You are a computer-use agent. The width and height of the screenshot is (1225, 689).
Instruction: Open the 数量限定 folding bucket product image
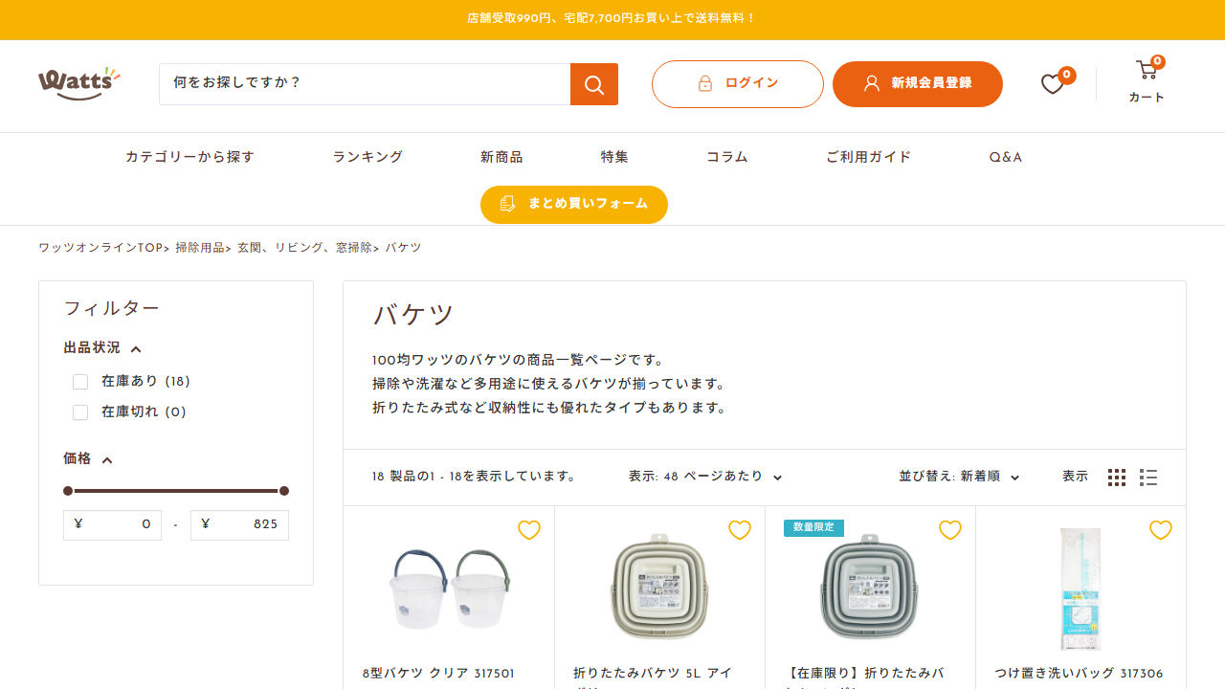(870, 586)
